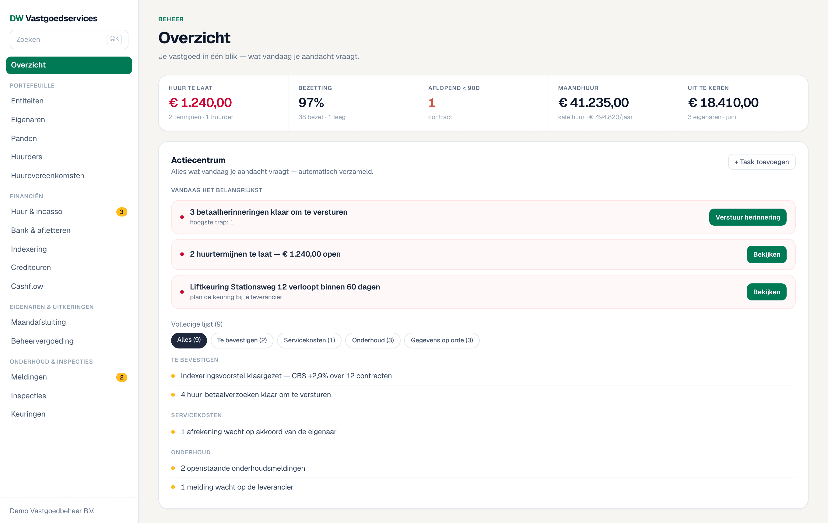Open the Eigenaren page
The height and width of the screenshot is (523, 828).
(x=69, y=119)
